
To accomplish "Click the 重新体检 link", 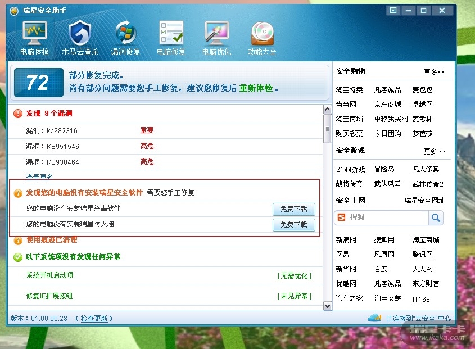I will [x=256, y=88].
